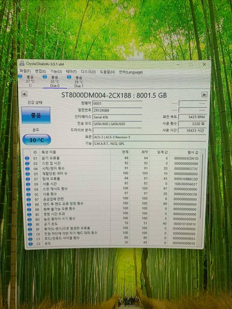The height and width of the screenshot is (309, 232).
Task: Click status orb for C0 전원 차단 row
Action: click(x=30, y=234)
